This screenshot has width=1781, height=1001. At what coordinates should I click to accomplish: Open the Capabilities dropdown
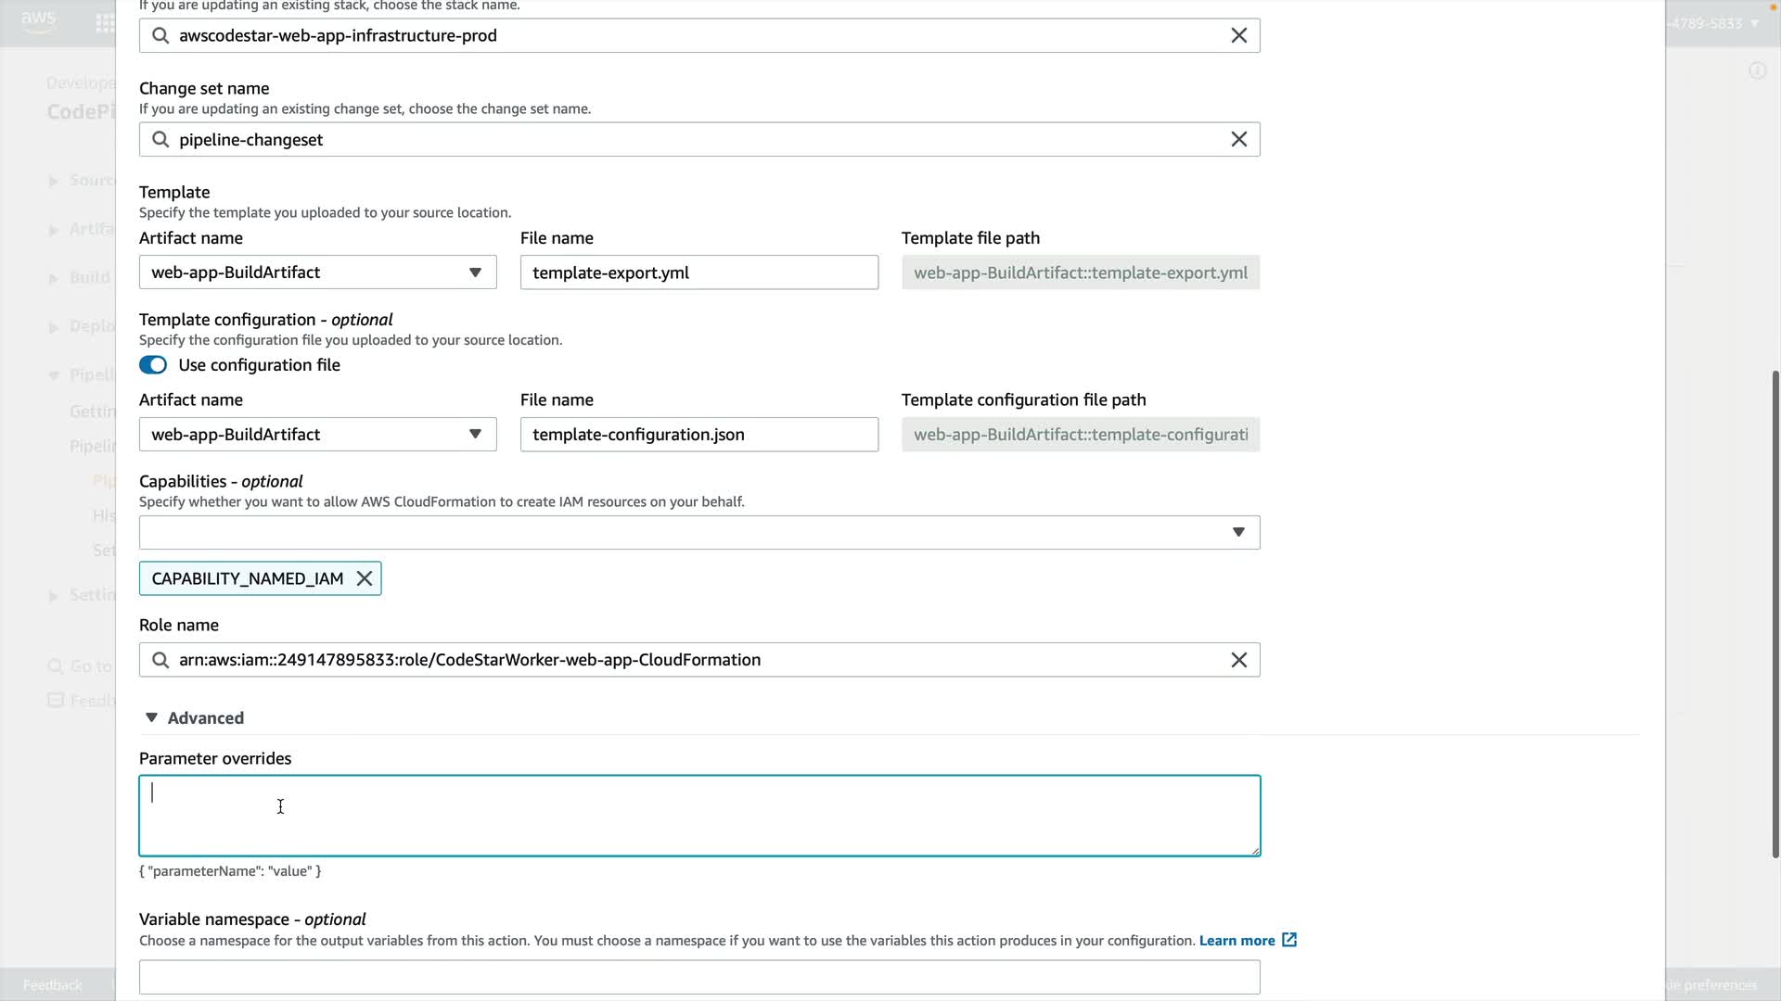pos(699,532)
